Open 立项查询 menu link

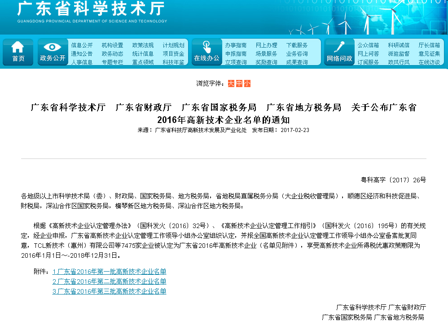point(236,62)
